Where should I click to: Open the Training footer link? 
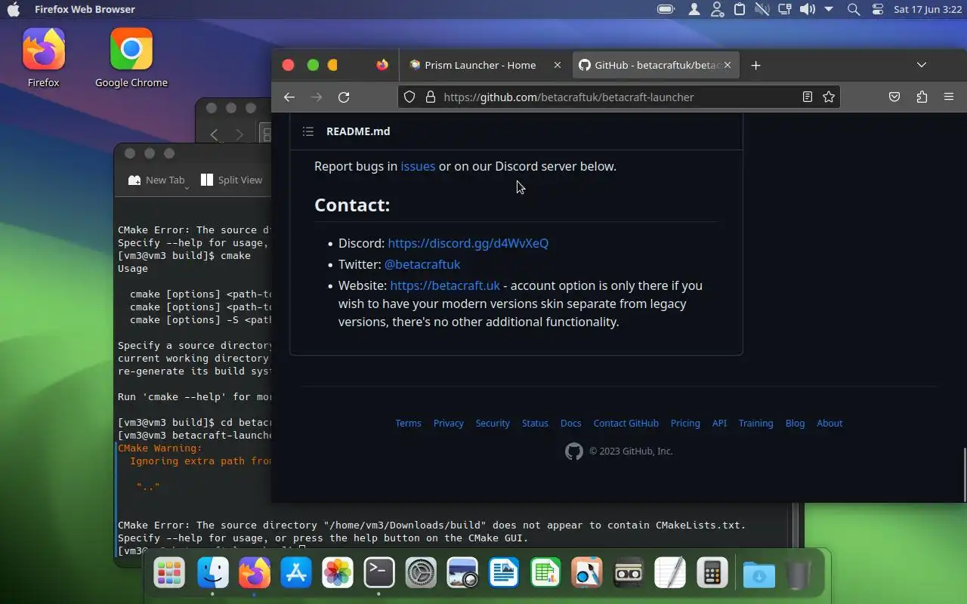click(755, 424)
